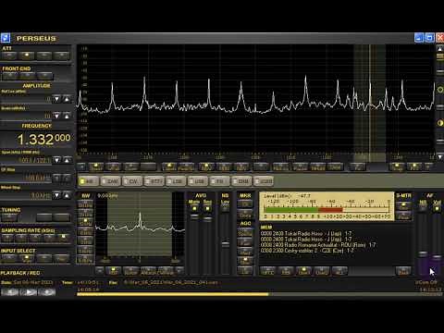Switch to SAM demodulation mode
The image size is (444, 333).
[111, 181]
